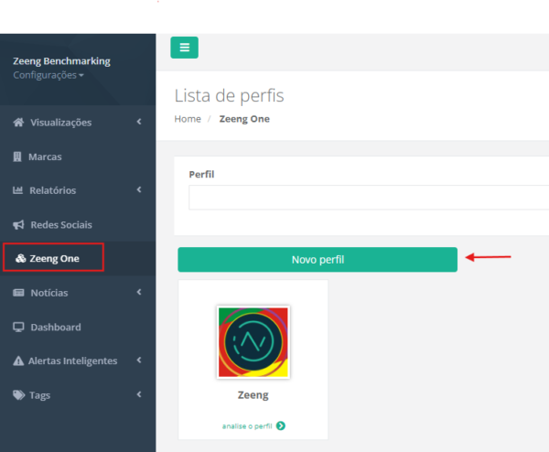This screenshot has height=452, width=549.
Task: Click the Tags icon in sidebar
Action: pyautogui.click(x=18, y=395)
